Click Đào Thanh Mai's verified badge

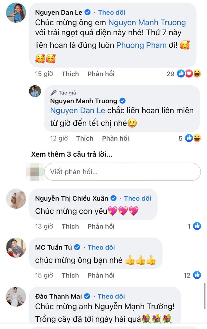coord(87,297)
